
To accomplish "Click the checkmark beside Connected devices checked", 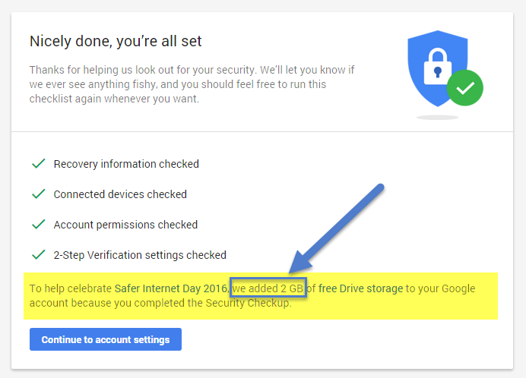I will click(39, 194).
